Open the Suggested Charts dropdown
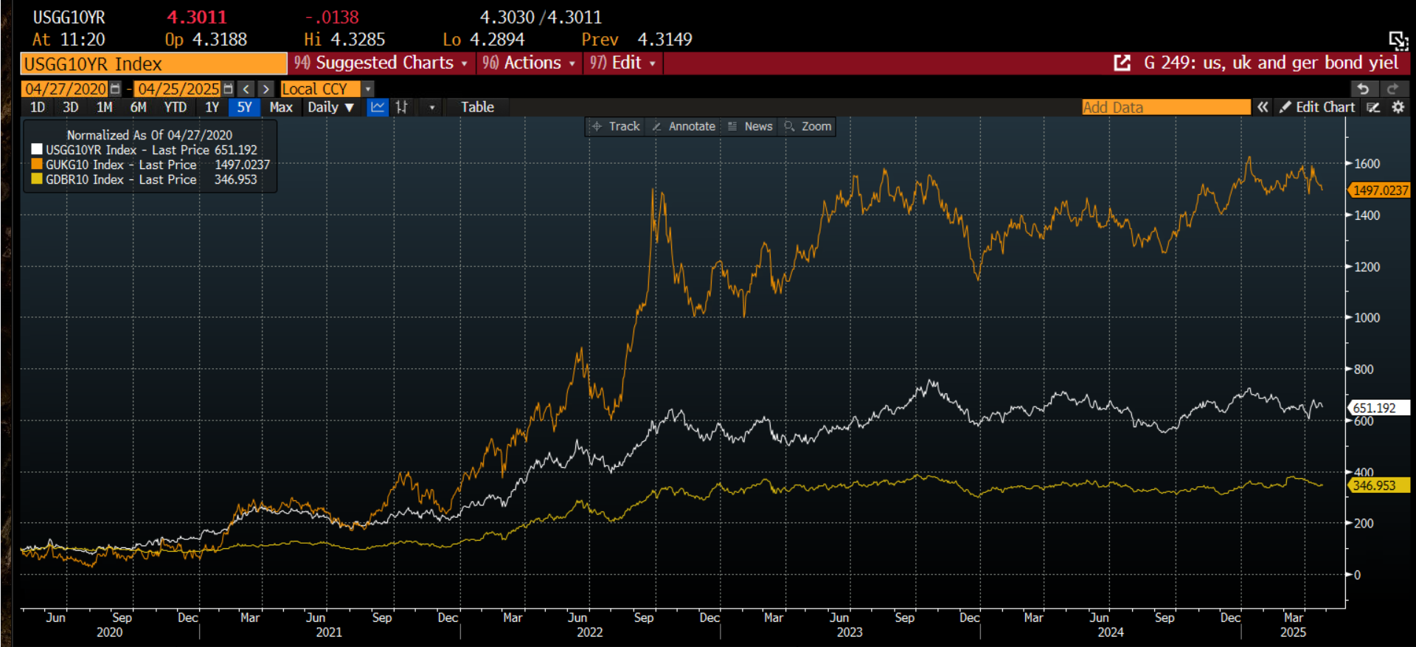The height and width of the screenshot is (647, 1416). (x=381, y=63)
